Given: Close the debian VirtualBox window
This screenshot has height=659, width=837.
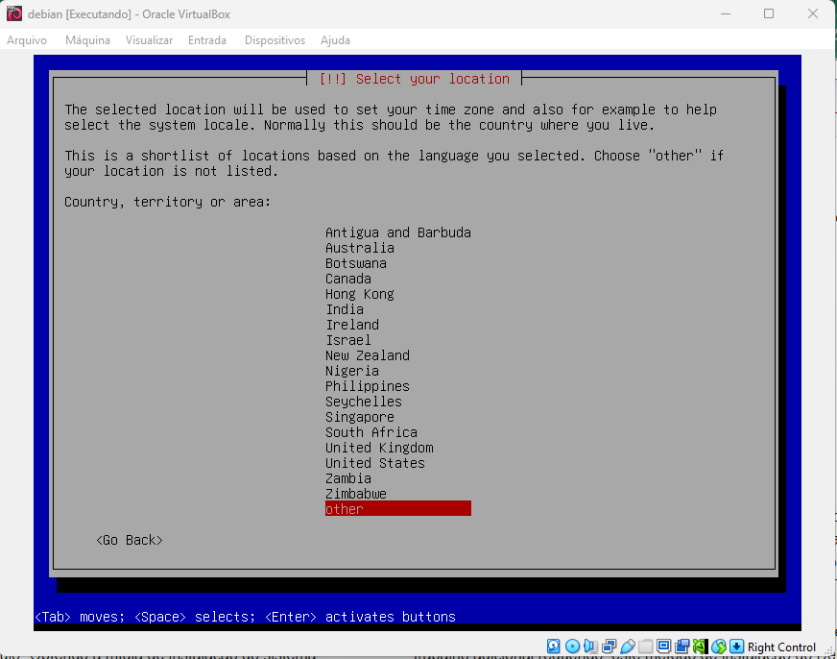Looking at the screenshot, I should 812,13.
